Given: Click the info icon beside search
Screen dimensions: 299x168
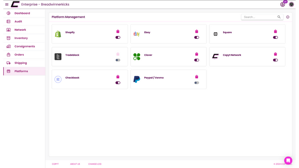Looking at the screenshot, I should (288, 17).
